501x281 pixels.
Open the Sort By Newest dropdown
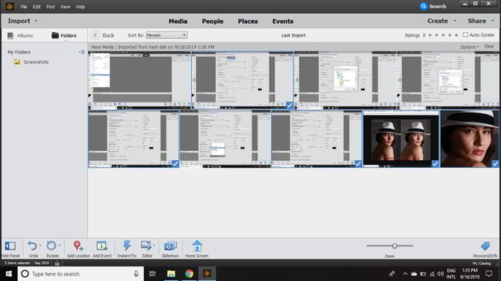tap(166, 35)
